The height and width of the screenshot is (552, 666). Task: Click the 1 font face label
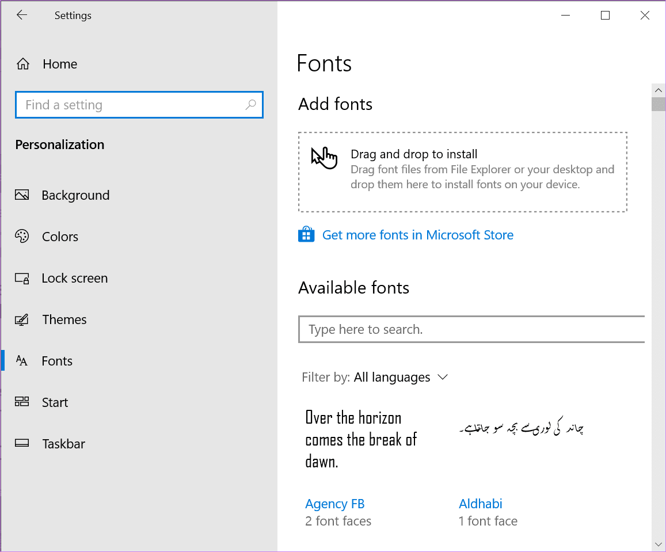488,521
